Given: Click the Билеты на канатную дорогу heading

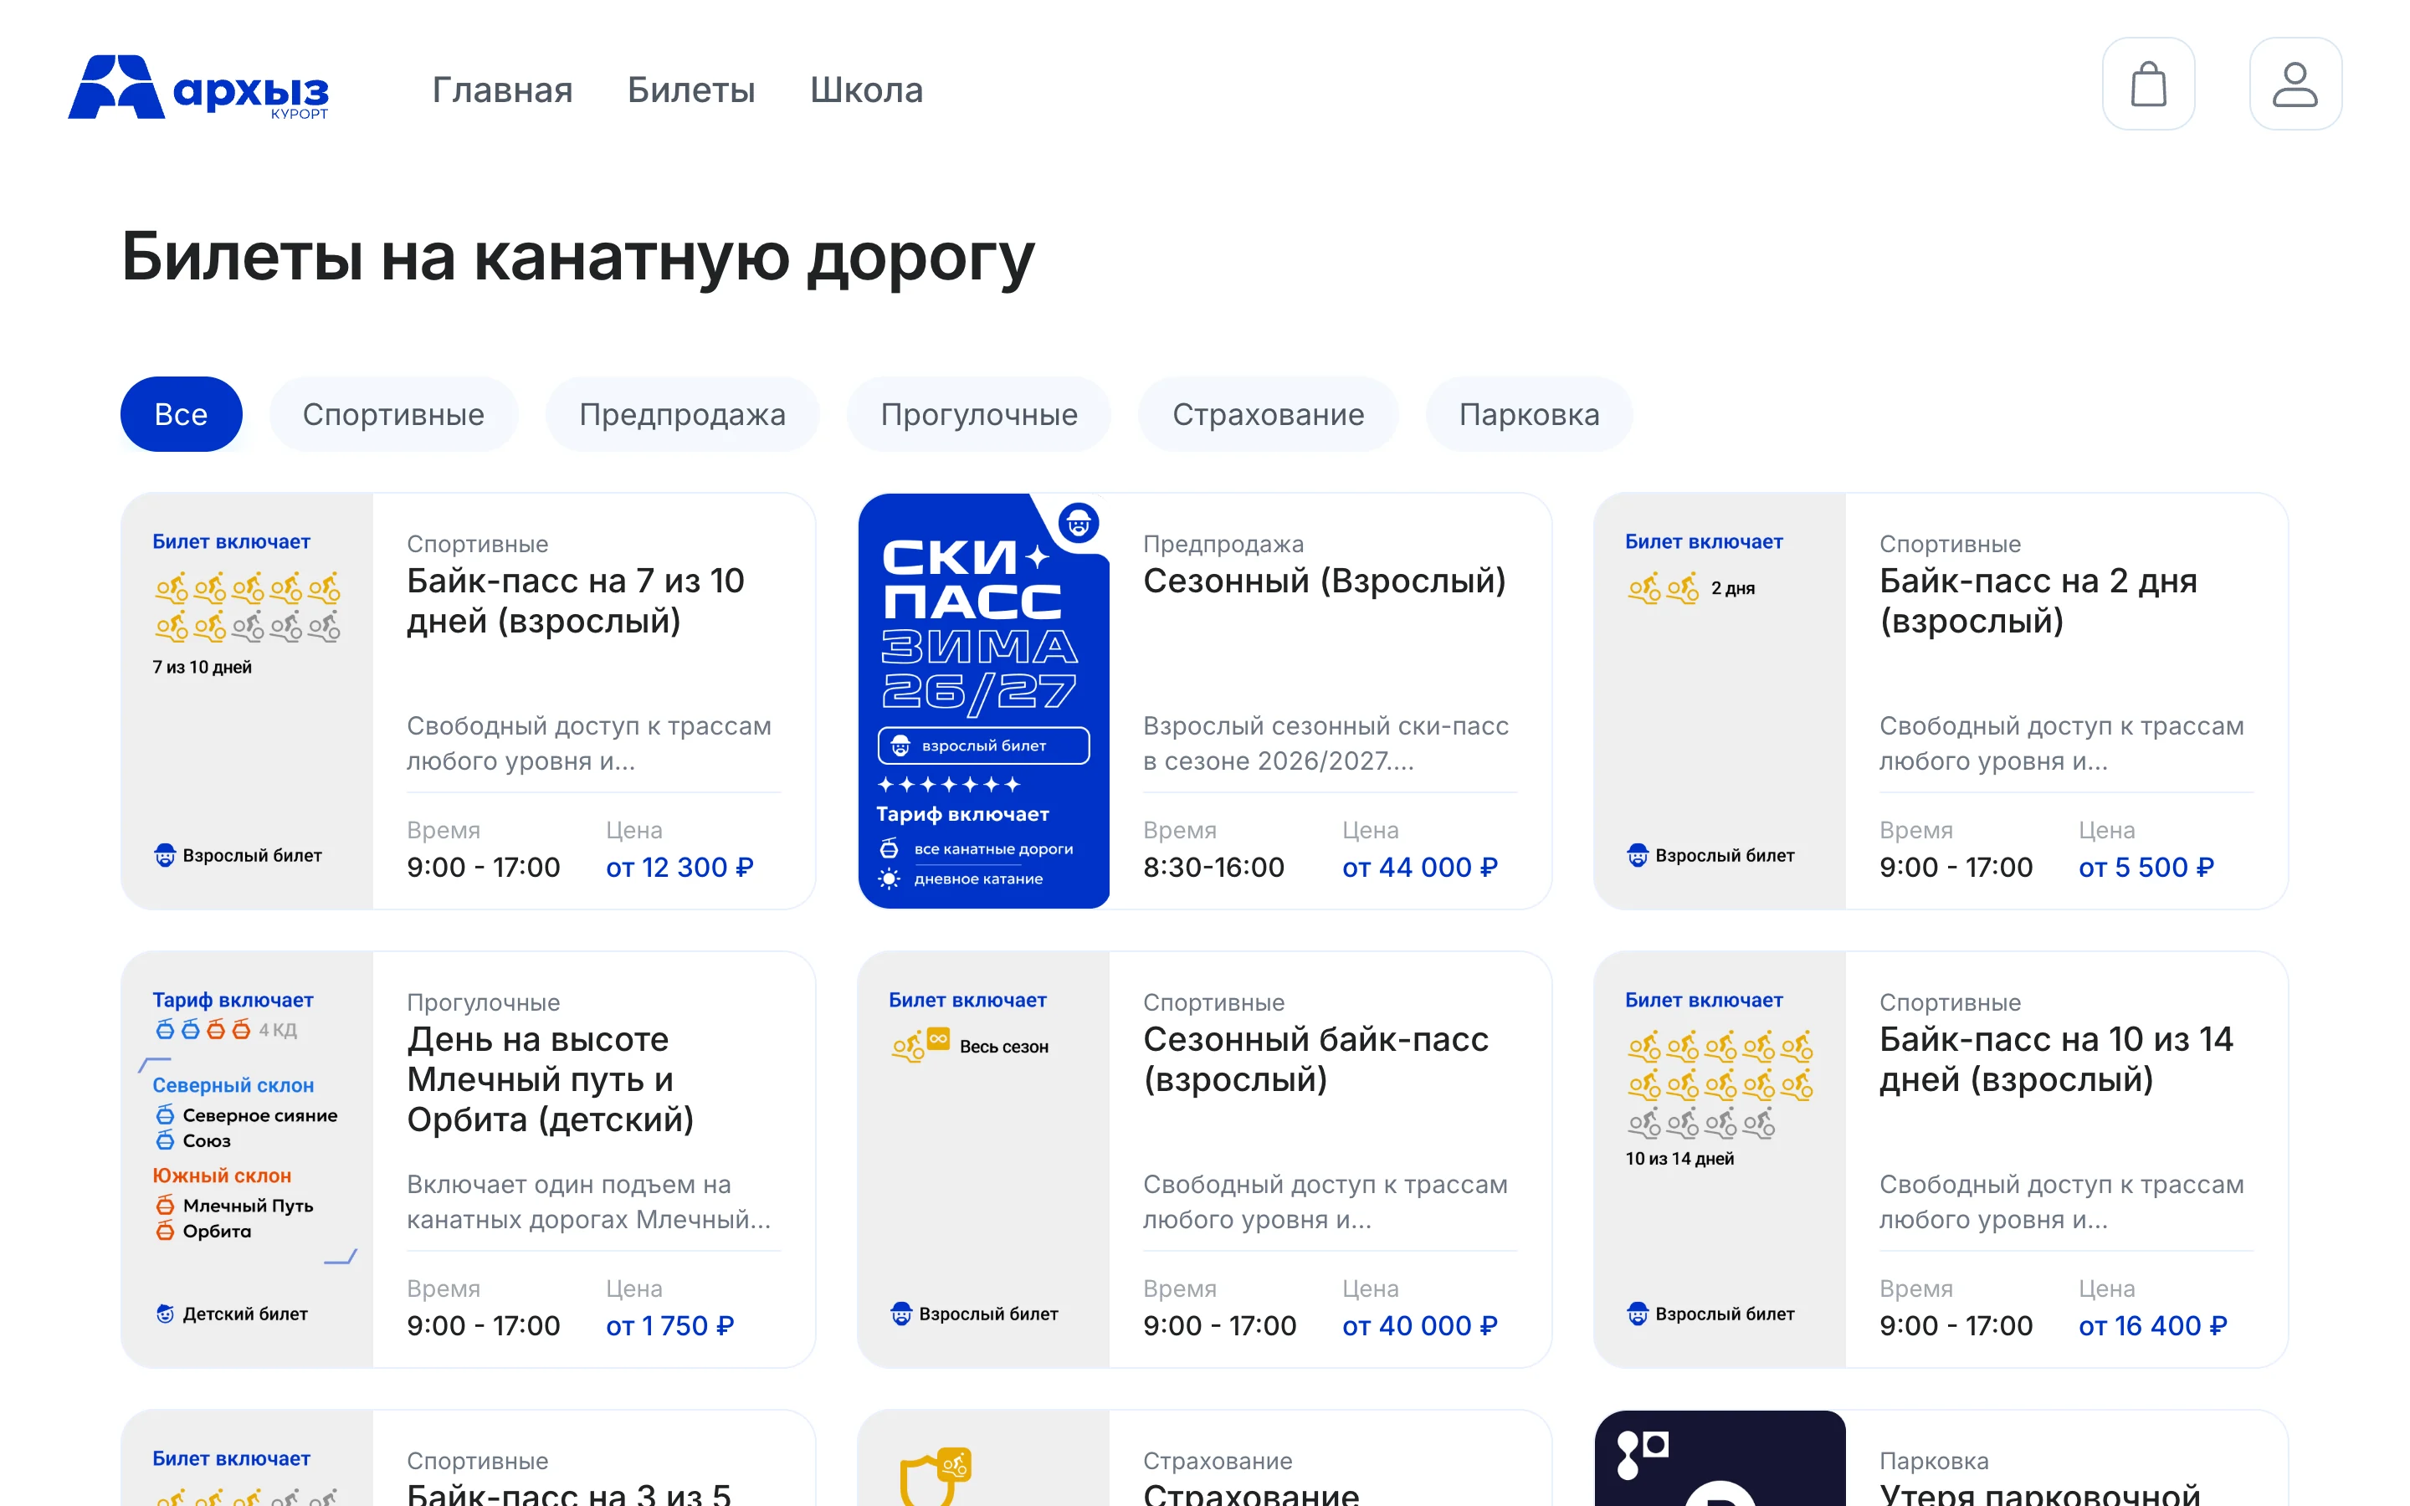Looking at the screenshot, I should click(578, 258).
